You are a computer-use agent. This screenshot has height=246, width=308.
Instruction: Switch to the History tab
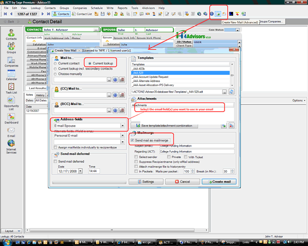tap(40, 95)
